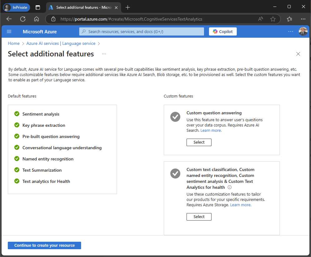The width and height of the screenshot is (311, 257).
Task: Open Azure AI services | Language service breadcrumb
Action: tap(61, 43)
